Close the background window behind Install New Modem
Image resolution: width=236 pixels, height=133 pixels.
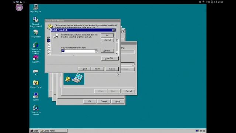pos(124,32)
